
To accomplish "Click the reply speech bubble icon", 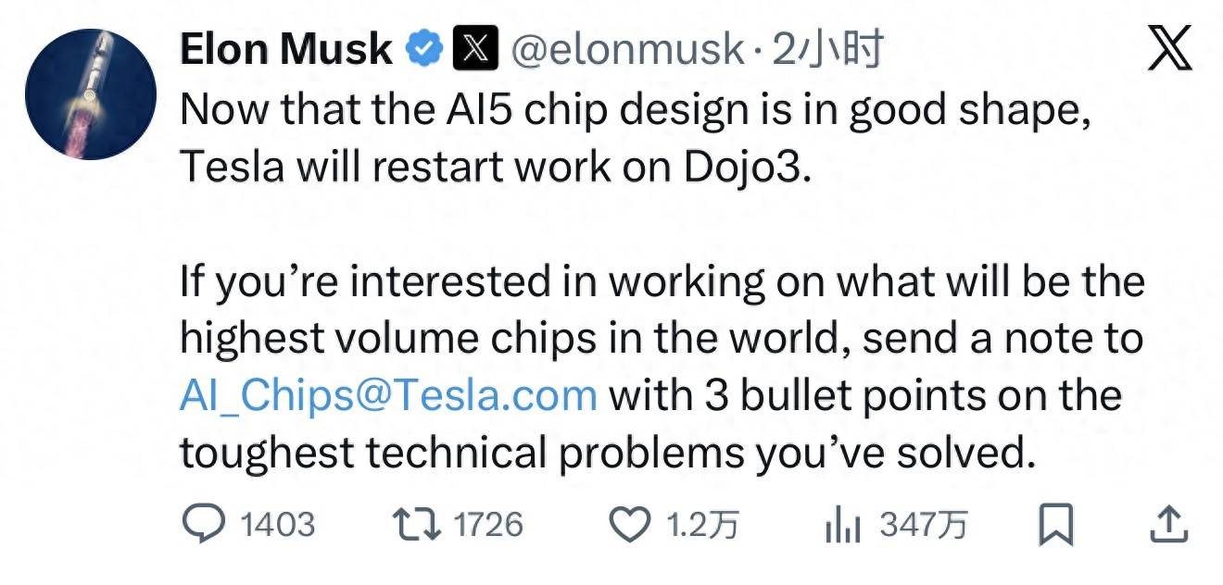I will pos(201,526).
